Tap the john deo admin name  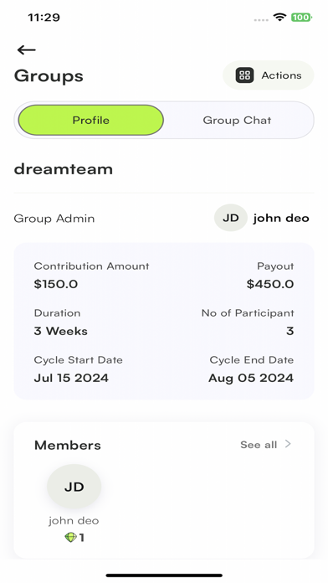tap(281, 218)
